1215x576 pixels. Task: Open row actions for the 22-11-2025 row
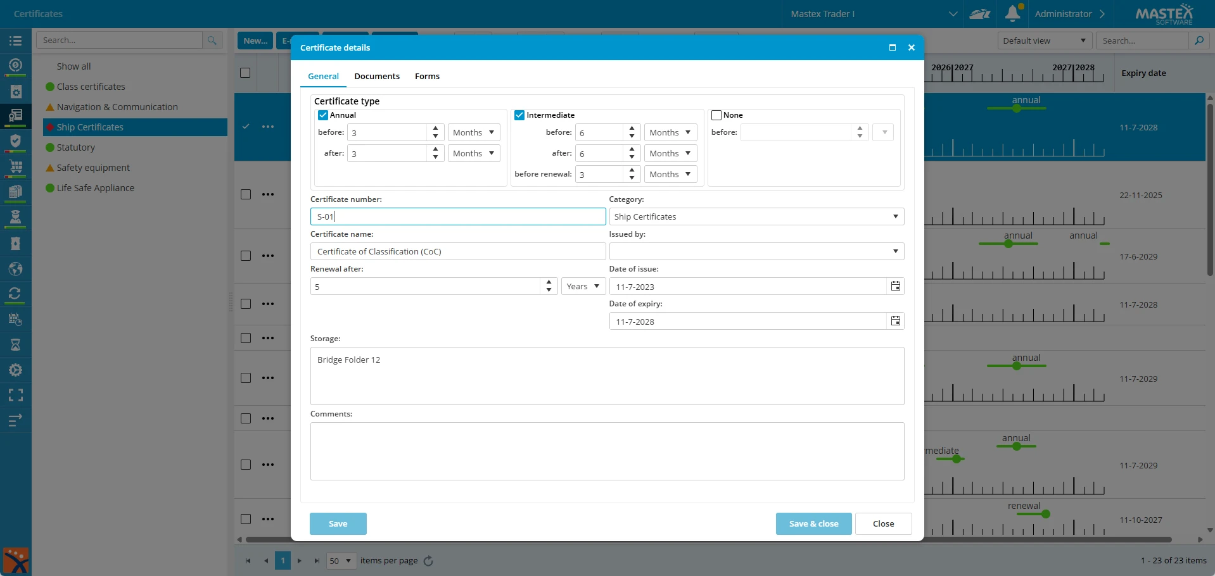point(268,194)
